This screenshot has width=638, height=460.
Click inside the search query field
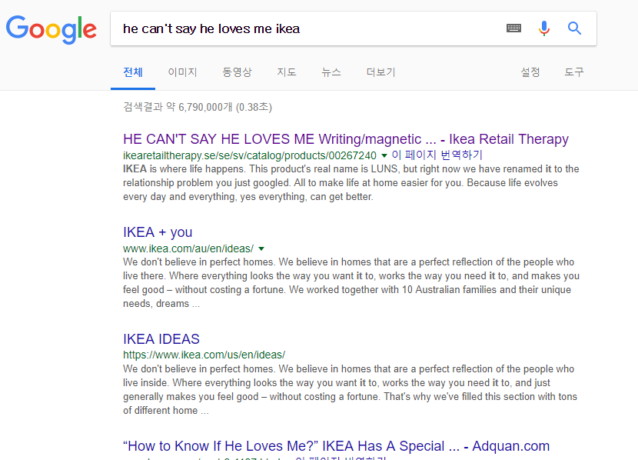pos(307,28)
